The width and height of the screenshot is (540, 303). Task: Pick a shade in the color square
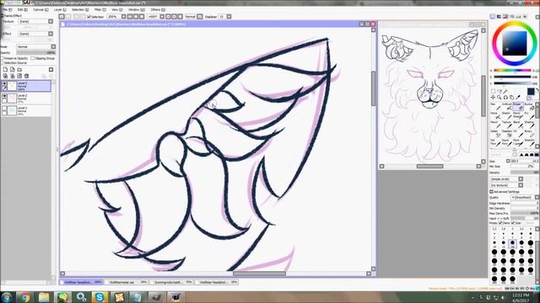point(514,43)
